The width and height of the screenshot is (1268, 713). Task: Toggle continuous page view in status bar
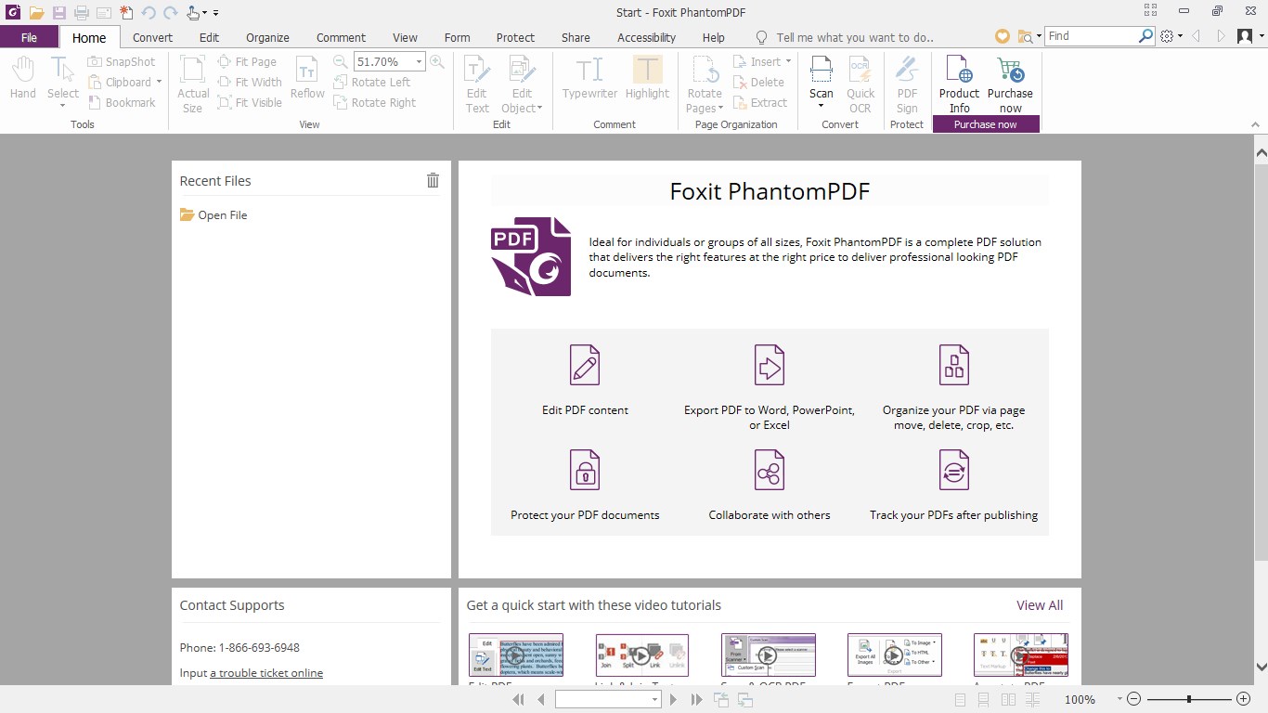click(x=984, y=699)
